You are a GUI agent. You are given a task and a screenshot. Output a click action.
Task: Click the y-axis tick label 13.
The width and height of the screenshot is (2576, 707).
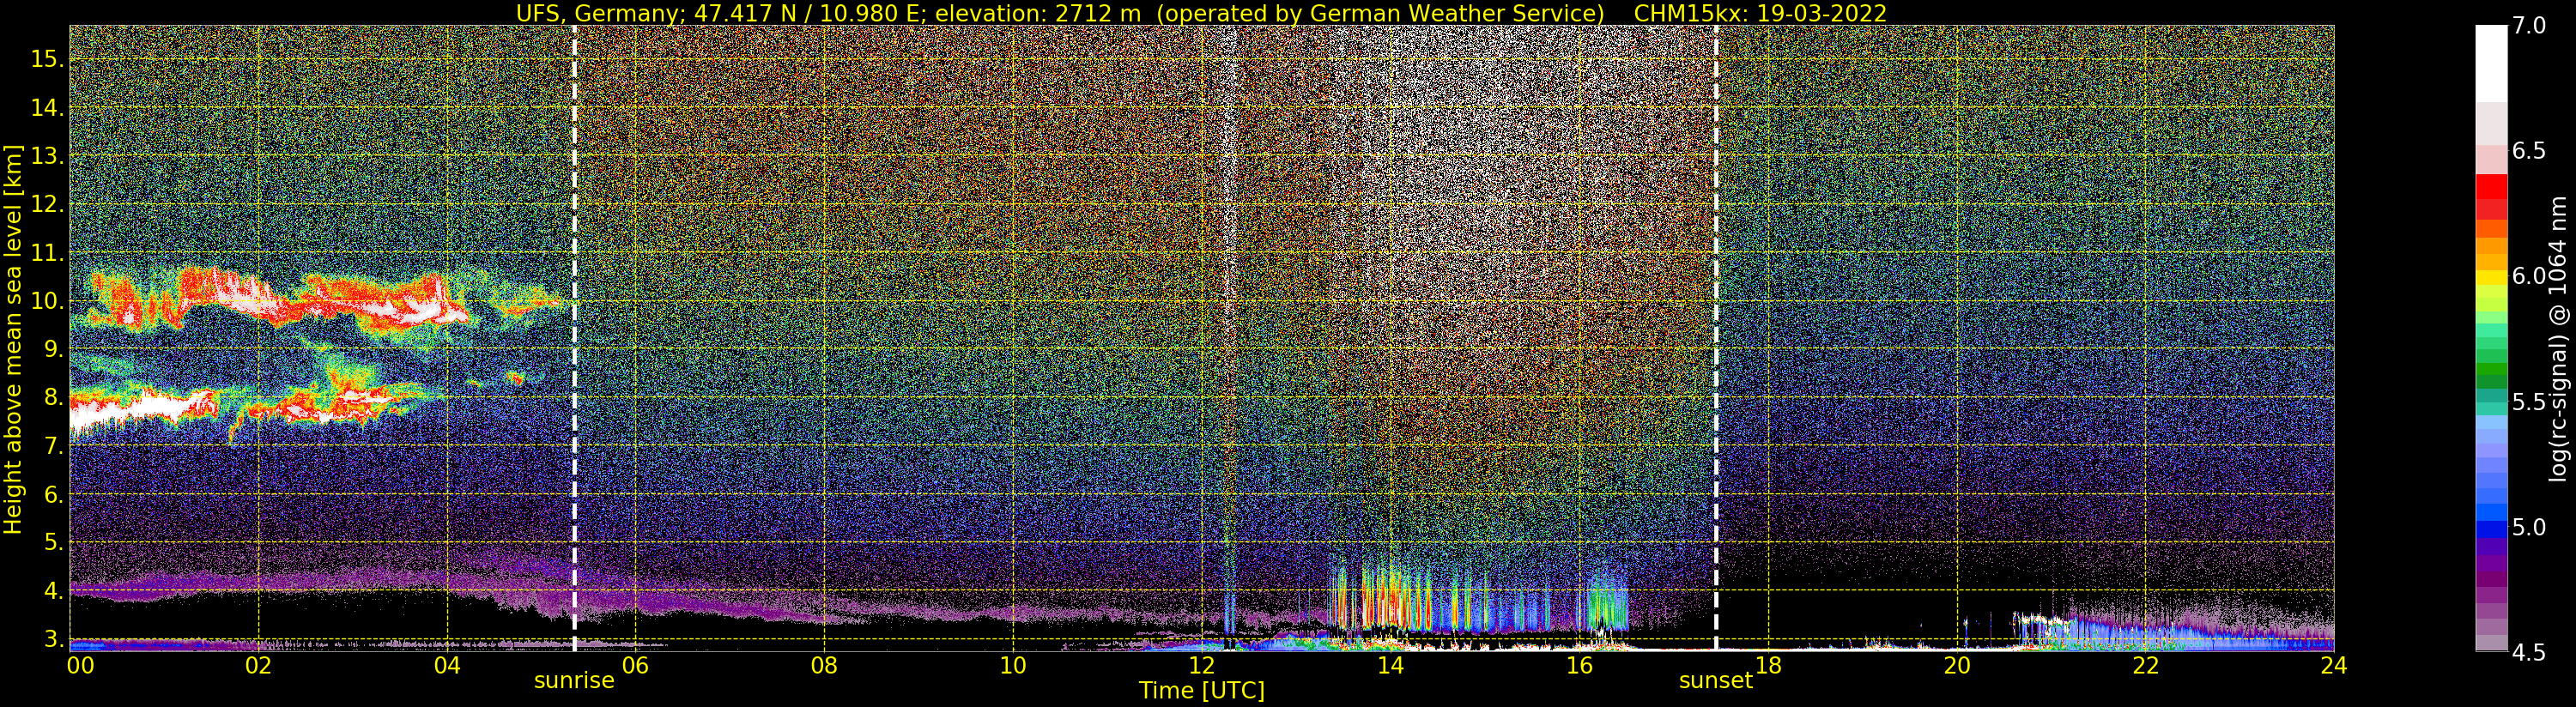pyautogui.click(x=47, y=156)
